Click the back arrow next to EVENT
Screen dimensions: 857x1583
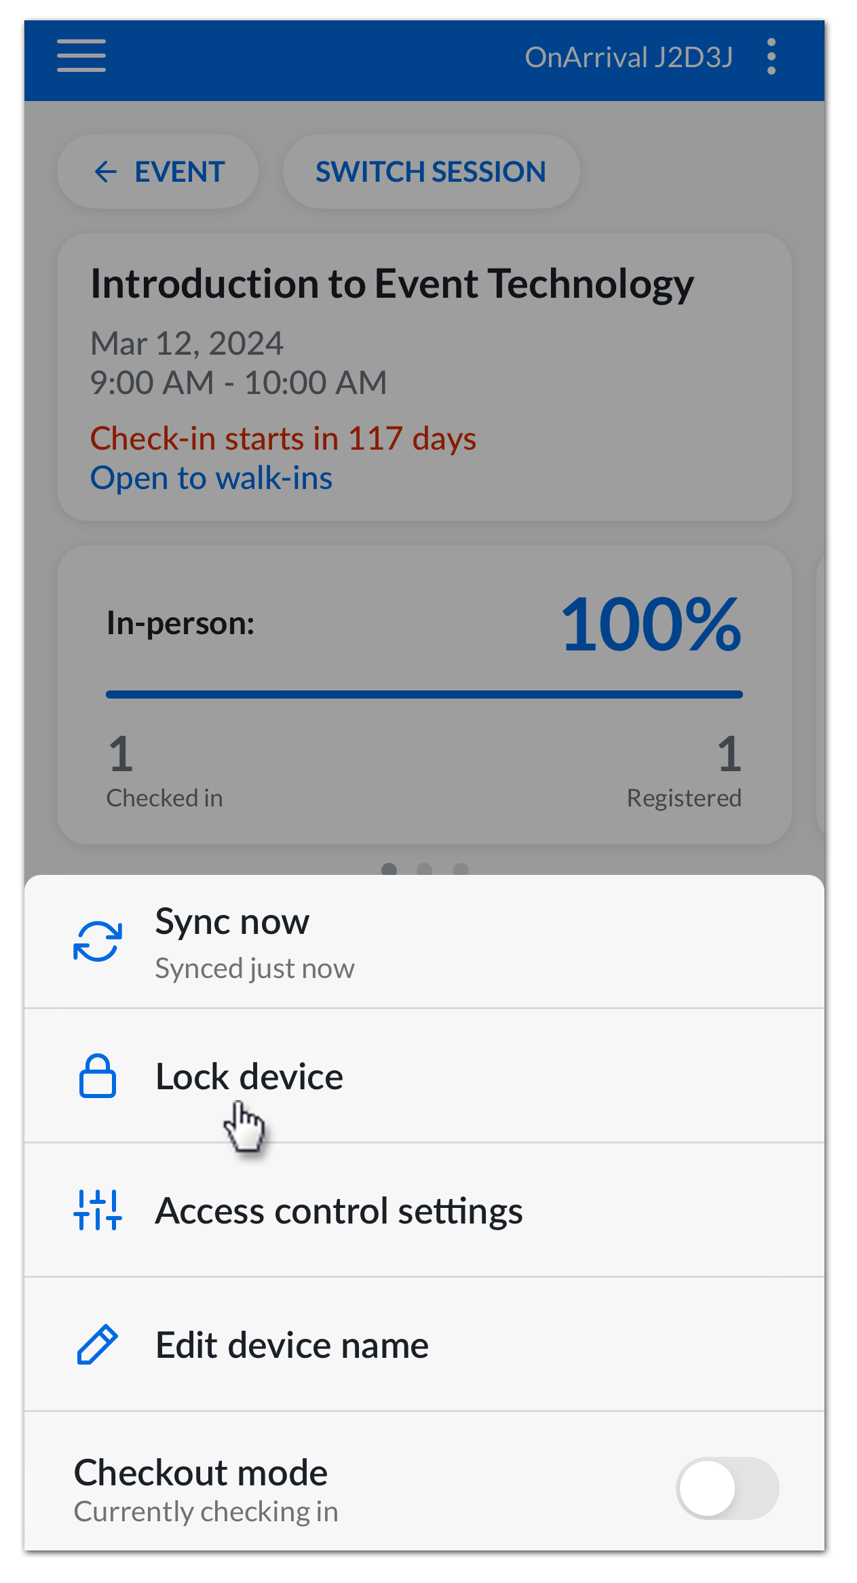[x=105, y=172]
